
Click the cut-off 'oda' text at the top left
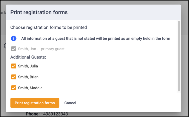tap(3, 13)
